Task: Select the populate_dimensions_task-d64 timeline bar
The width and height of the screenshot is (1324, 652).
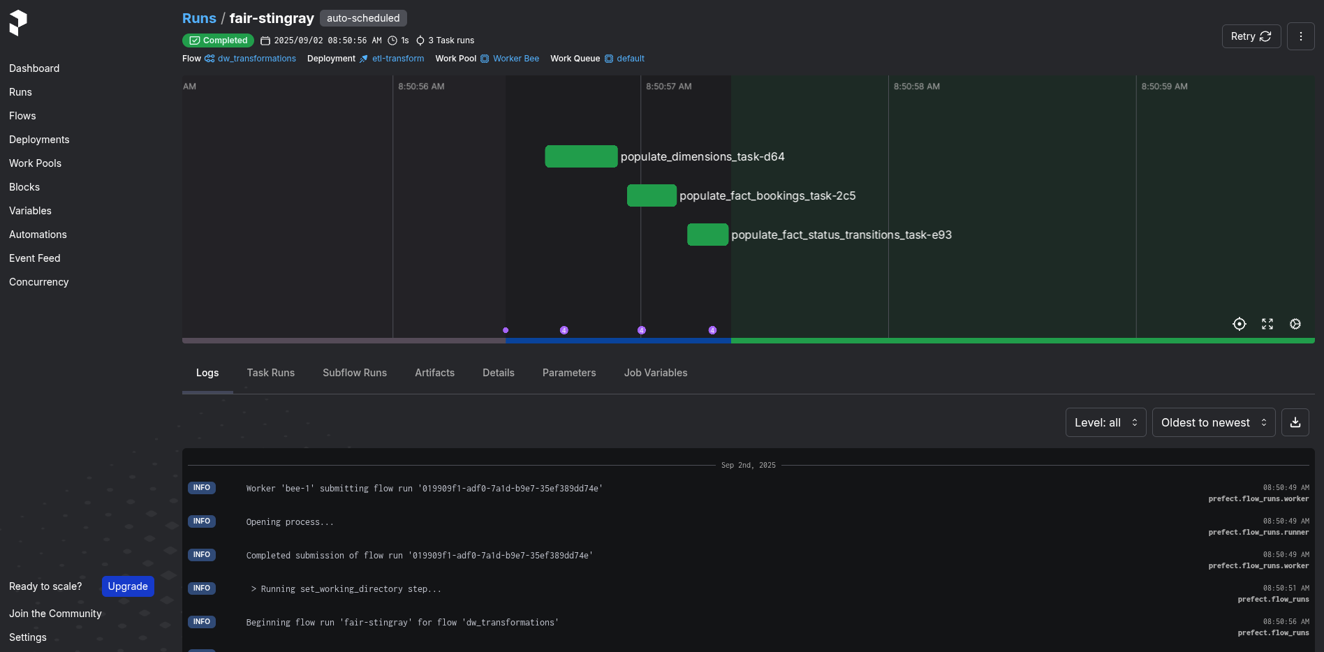Action: point(581,156)
